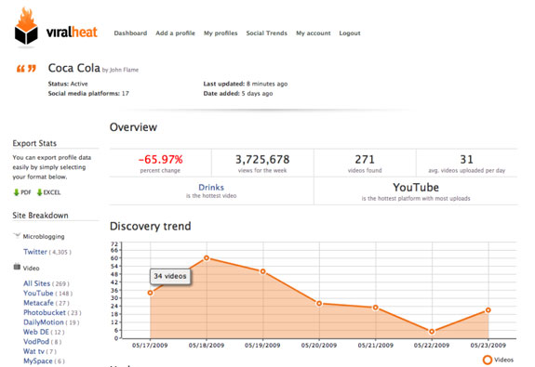Image resolution: width=535 pixels, height=367 pixels.
Task: Click the Video category camera icon
Action: (17, 267)
